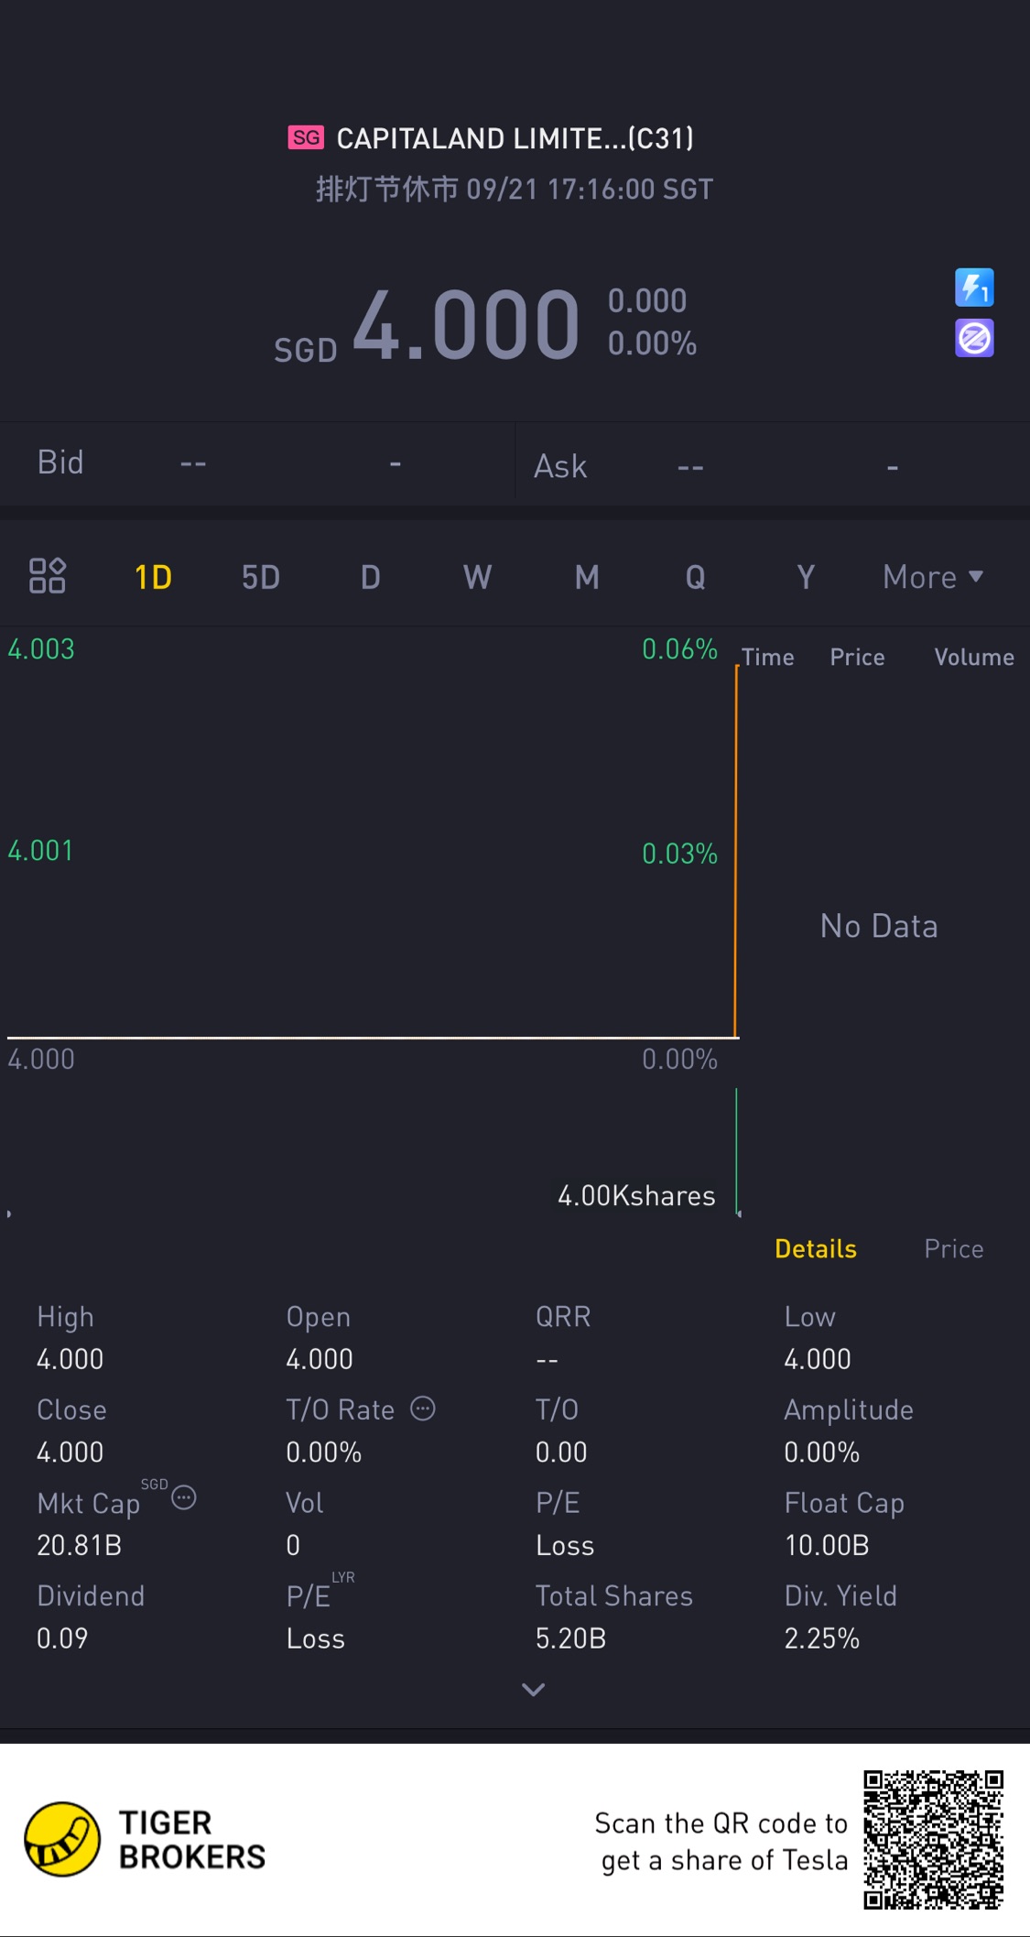
Task: Switch to the 5D chart period
Action: (261, 577)
